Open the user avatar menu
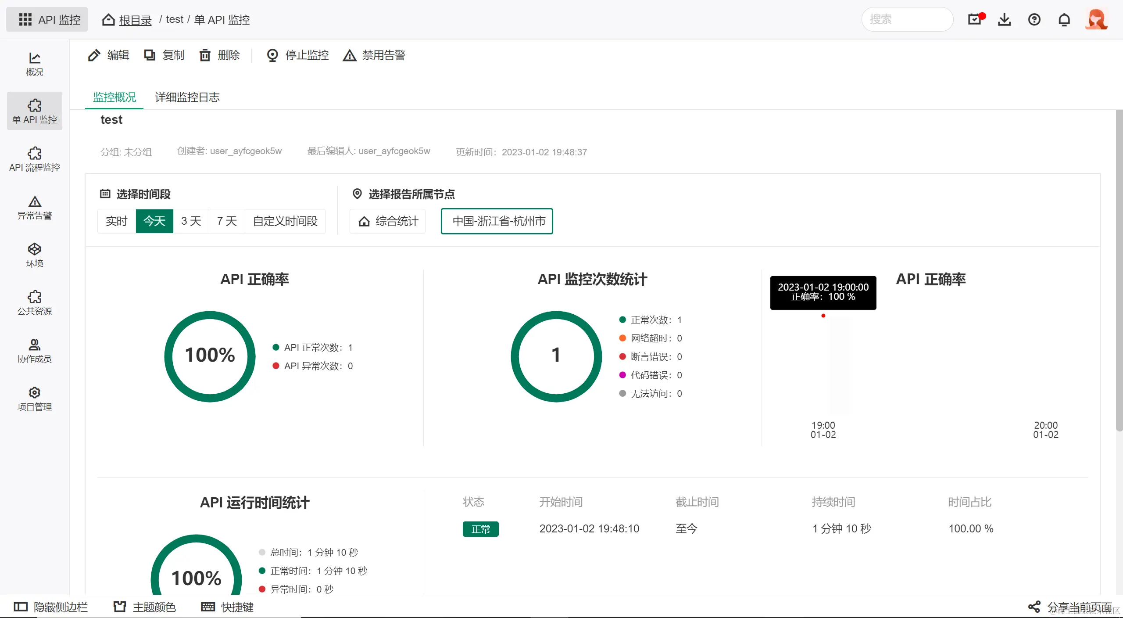 [1096, 19]
